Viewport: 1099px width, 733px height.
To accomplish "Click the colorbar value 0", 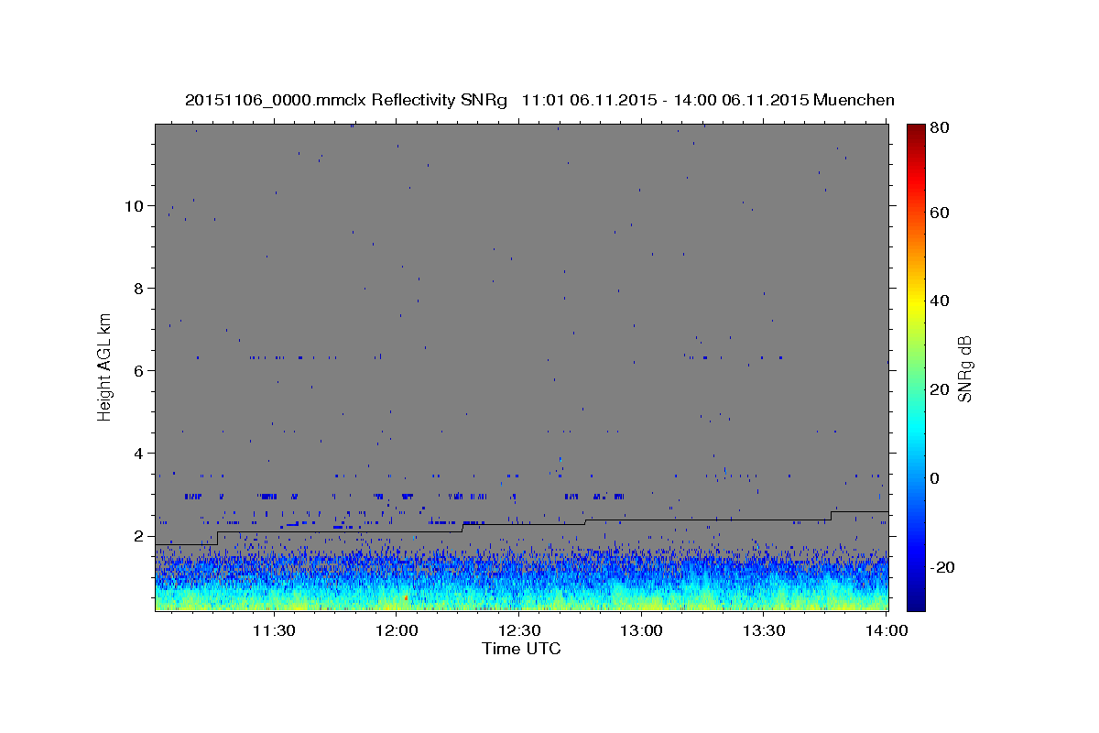I will (935, 478).
